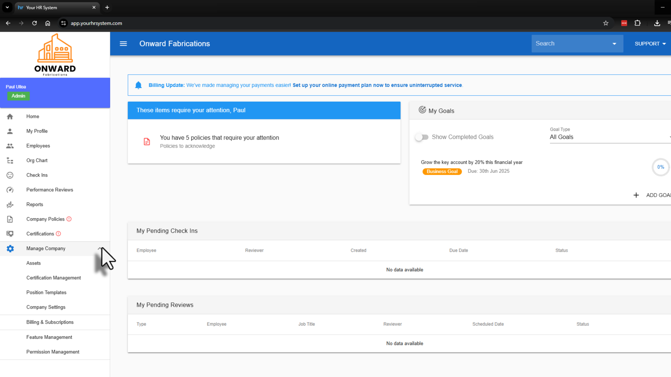This screenshot has width=671, height=377.
Task: Click the Reports chart icon
Action: pos(10,205)
